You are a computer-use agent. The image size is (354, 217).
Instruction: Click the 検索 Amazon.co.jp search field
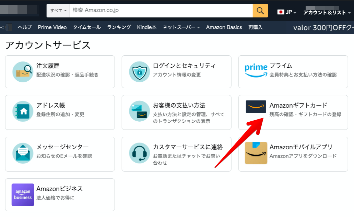(x=161, y=11)
